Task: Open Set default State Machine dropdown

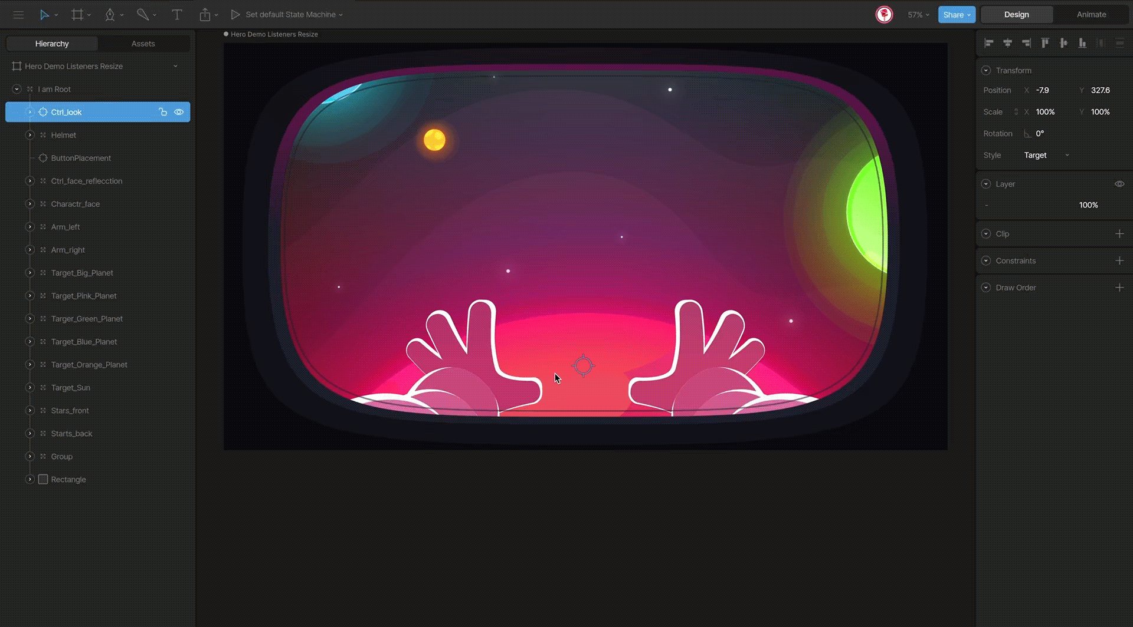Action: coord(294,15)
